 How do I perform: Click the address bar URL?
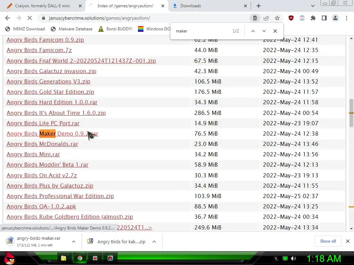99,18
